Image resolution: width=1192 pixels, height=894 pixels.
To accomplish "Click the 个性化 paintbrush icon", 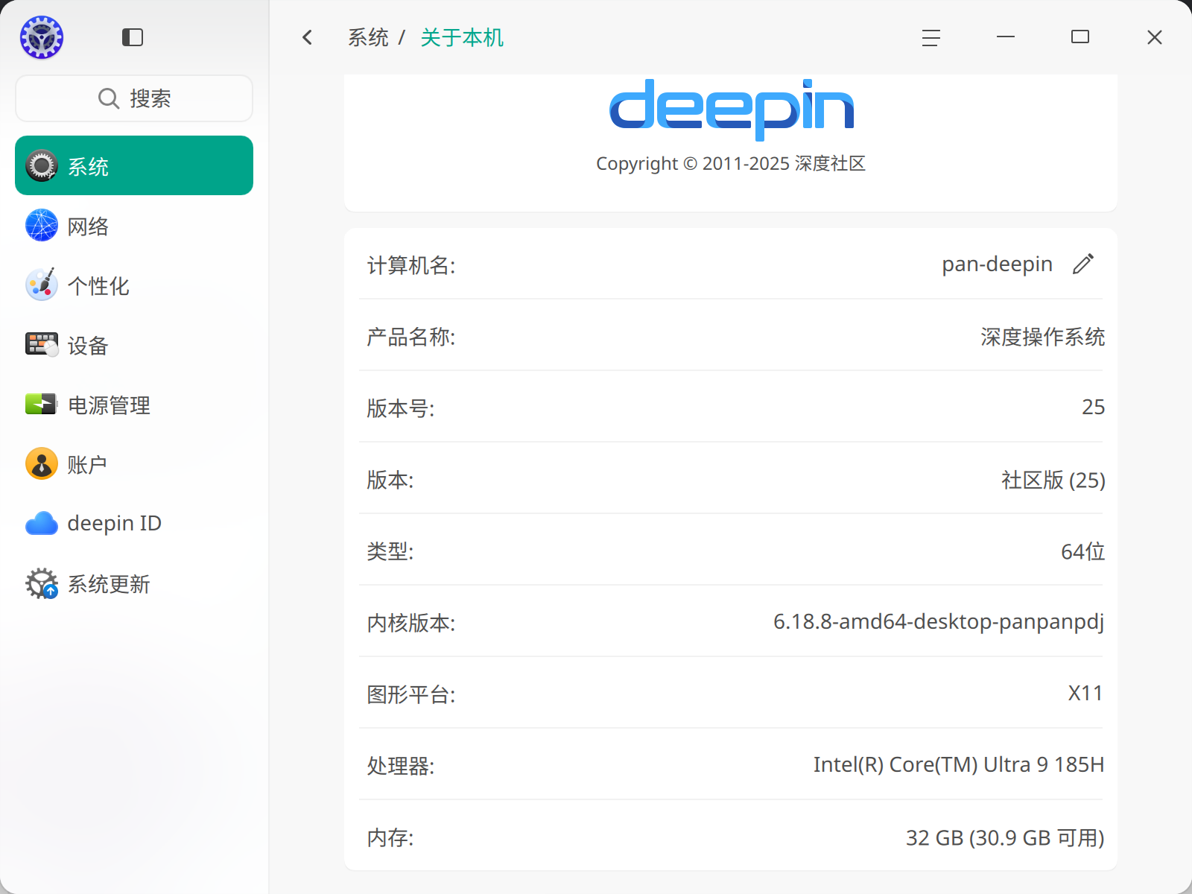I will 42,285.
